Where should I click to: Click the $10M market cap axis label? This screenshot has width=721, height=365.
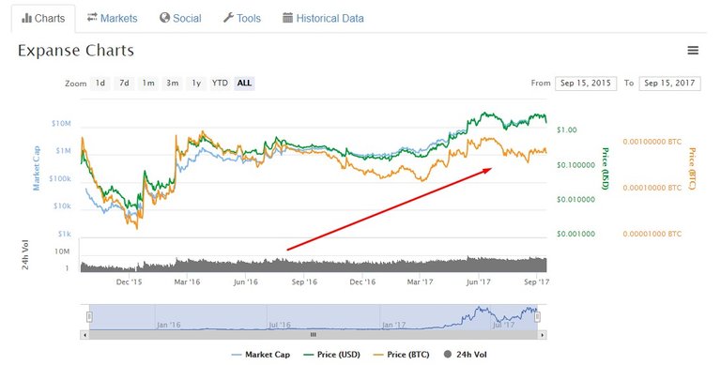(x=61, y=124)
